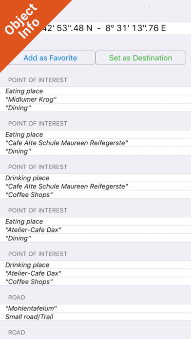Select Eating place row above Midlumer Krog

click(x=95, y=91)
